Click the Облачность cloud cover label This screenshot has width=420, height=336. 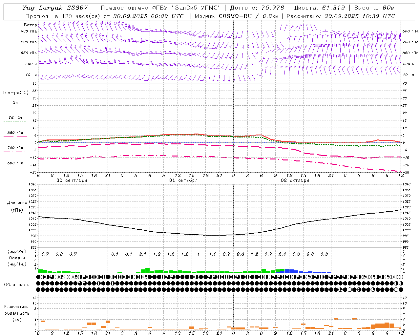pos(17,285)
